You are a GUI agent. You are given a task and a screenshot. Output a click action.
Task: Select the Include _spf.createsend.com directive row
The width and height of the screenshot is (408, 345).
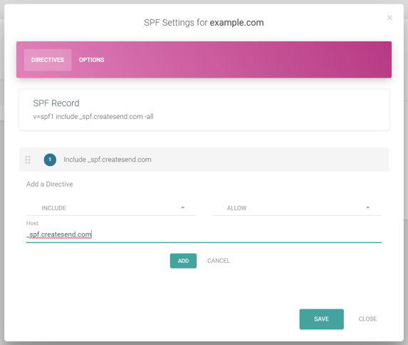204,160
